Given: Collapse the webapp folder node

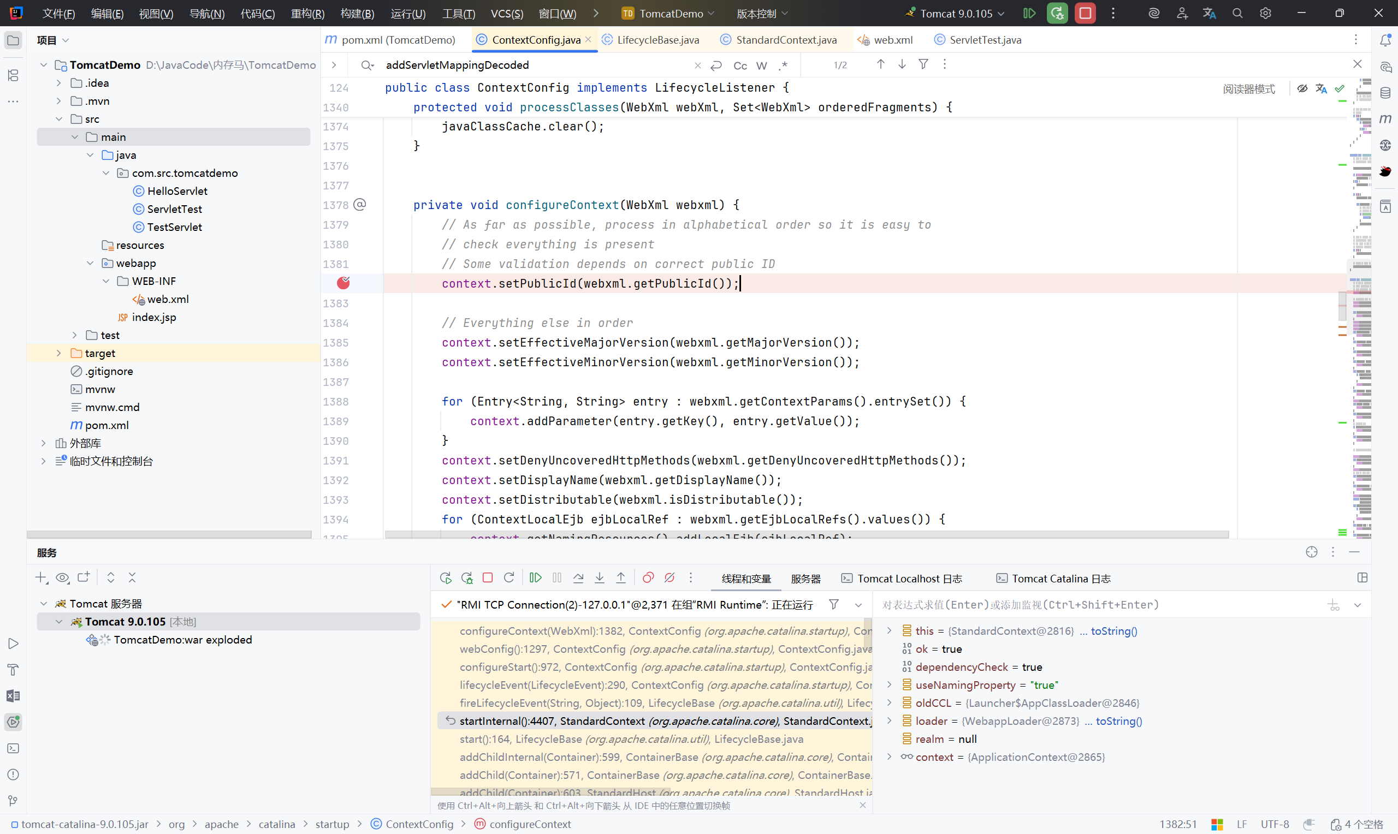Looking at the screenshot, I should pos(90,263).
